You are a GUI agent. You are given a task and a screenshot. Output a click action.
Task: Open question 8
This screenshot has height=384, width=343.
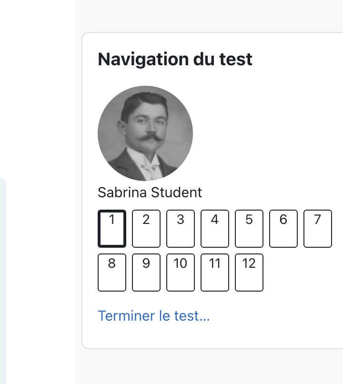pos(112,273)
